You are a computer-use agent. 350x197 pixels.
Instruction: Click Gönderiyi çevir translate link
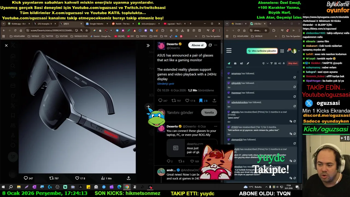tap(165, 84)
